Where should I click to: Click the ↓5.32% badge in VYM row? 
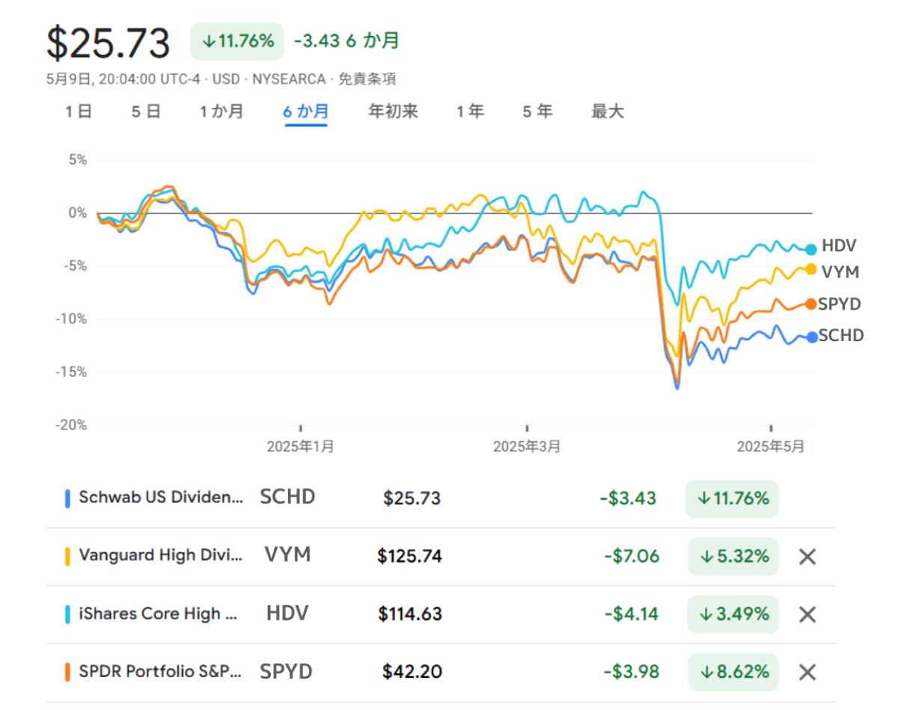point(733,557)
